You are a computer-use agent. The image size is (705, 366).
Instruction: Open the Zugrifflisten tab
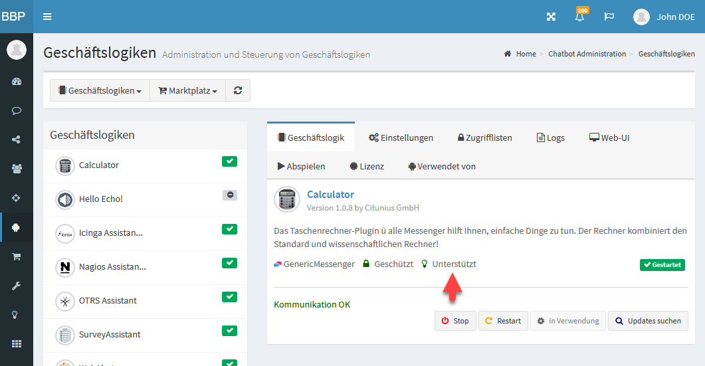[484, 137]
